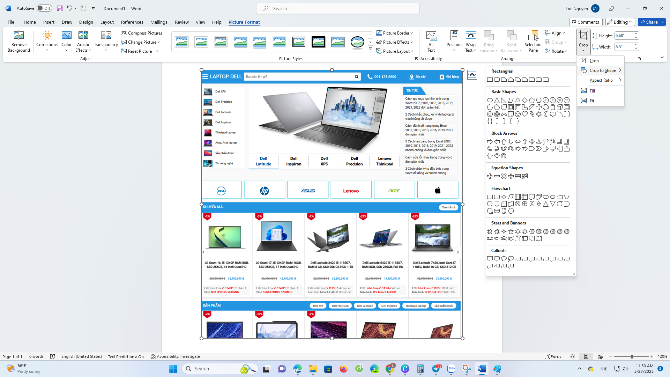Open Corrections dropdown
The width and height of the screenshot is (670, 377).
click(x=47, y=42)
